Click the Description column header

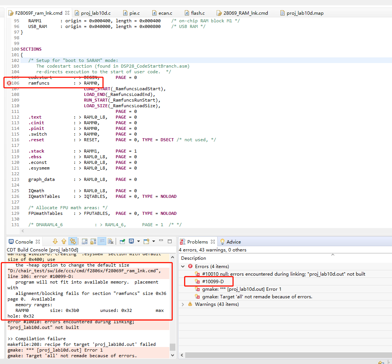tap(194, 258)
